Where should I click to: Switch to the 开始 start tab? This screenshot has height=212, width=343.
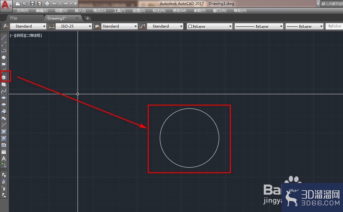click(x=13, y=18)
